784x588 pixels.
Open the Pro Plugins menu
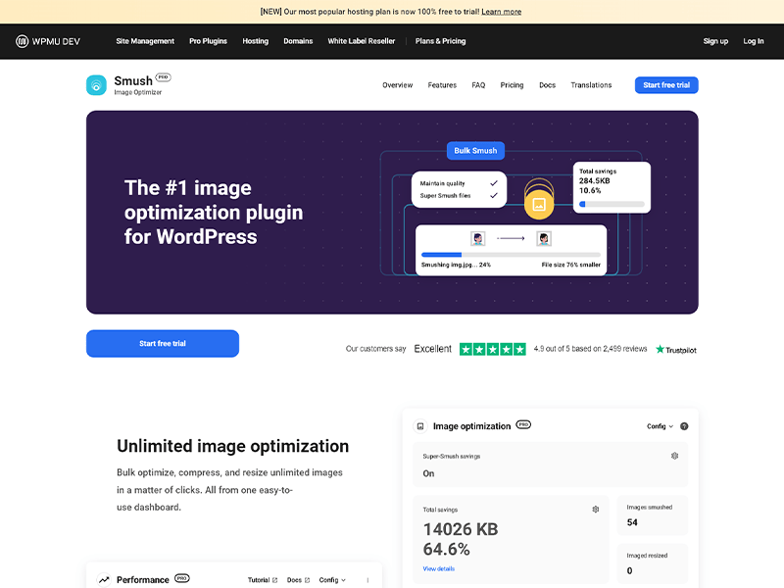click(208, 41)
